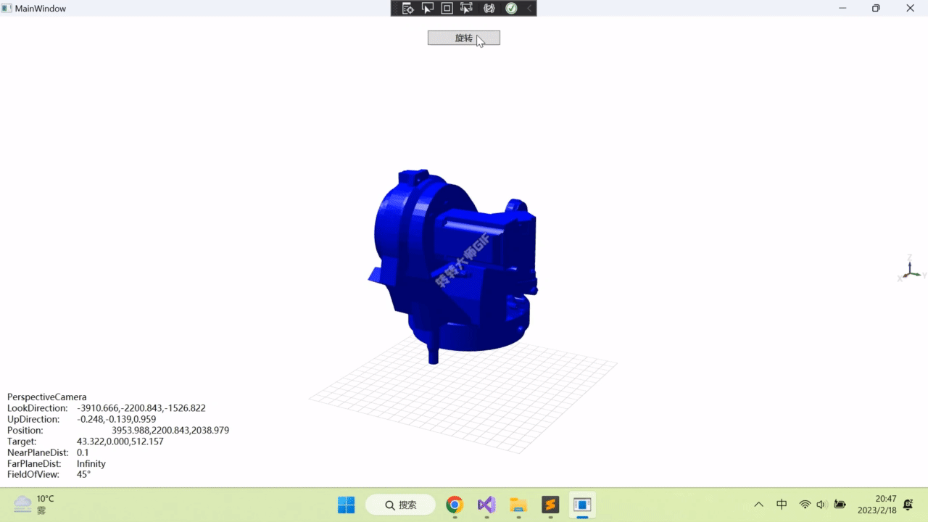Open the volume control in the system tray
Screen dimensions: 928x522
(821, 505)
